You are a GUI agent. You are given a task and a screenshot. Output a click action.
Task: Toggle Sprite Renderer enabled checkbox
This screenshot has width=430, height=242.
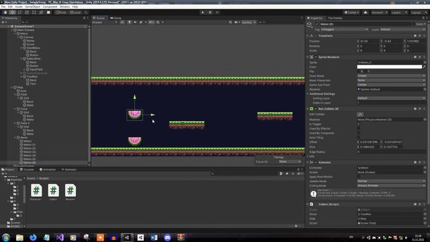(x=316, y=57)
